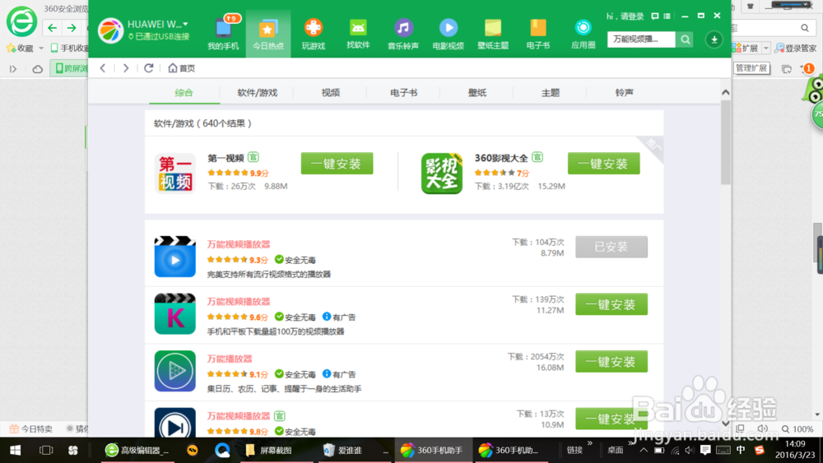Viewport: 823px width, 463px height.
Task: Open 找软件 with the Android icon
Action: (358, 34)
